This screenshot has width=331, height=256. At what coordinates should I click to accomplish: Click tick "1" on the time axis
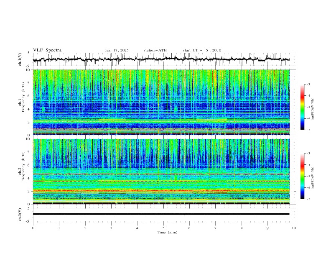tap(59, 228)
